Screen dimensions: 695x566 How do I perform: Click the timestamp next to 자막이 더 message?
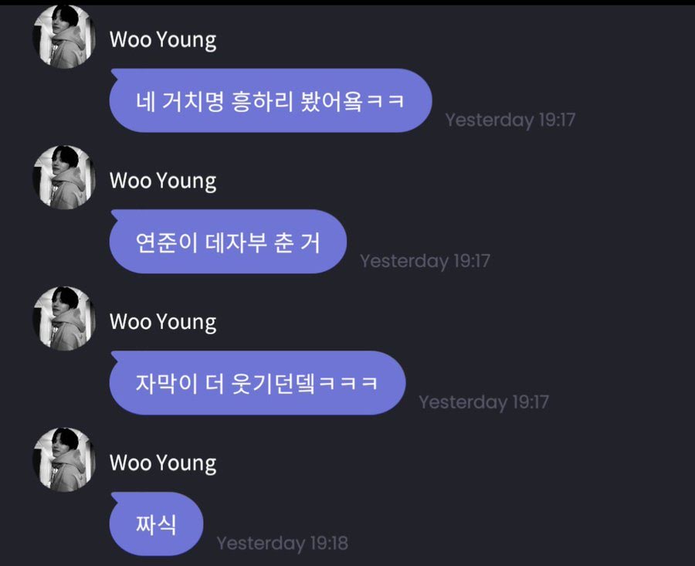coord(483,402)
